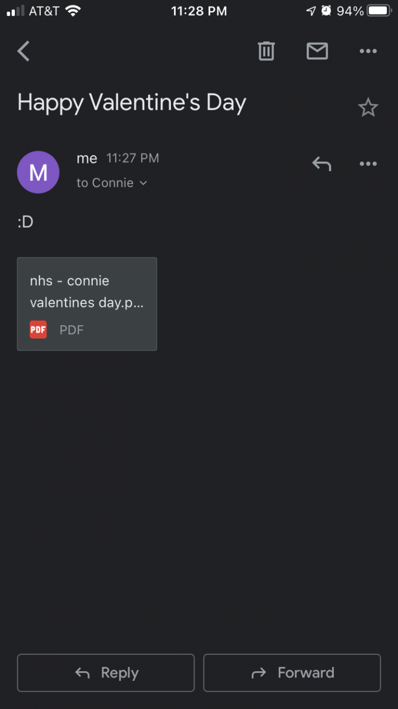Image resolution: width=398 pixels, height=709 pixels.
Task: Tap the Wi-Fi icon in status bar
Action: pos(73,11)
